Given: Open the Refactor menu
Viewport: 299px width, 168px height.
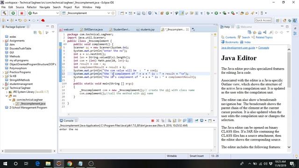Looking at the screenshot, I should [32, 7].
